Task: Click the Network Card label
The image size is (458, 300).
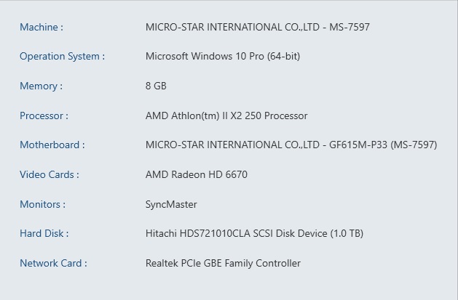Action: (x=53, y=263)
